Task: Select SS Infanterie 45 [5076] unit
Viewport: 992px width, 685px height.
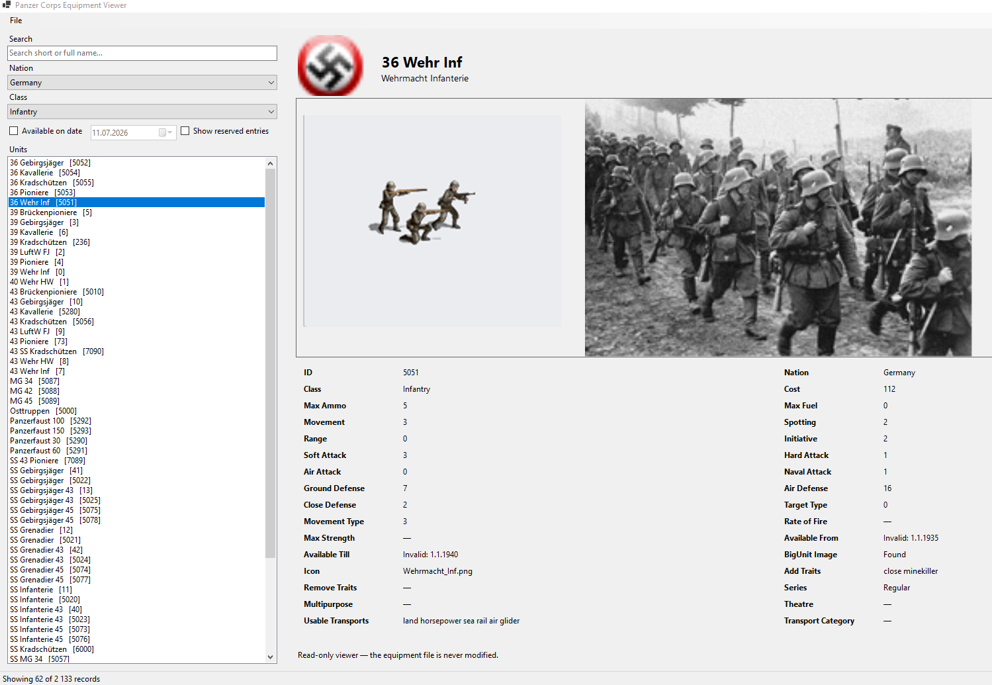Action: click(x=136, y=639)
